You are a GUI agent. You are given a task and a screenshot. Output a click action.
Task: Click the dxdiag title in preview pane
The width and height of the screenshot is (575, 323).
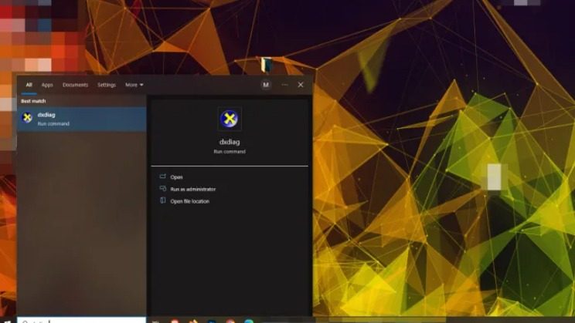click(x=230, y=142)
